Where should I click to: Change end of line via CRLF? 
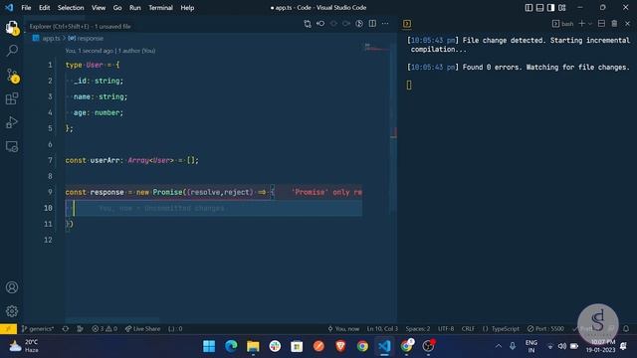point(468,329)
